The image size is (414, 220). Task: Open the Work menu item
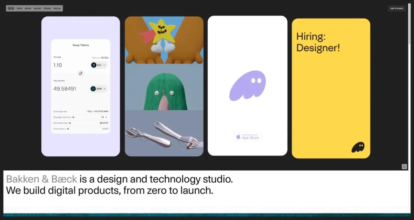point(19,8)
